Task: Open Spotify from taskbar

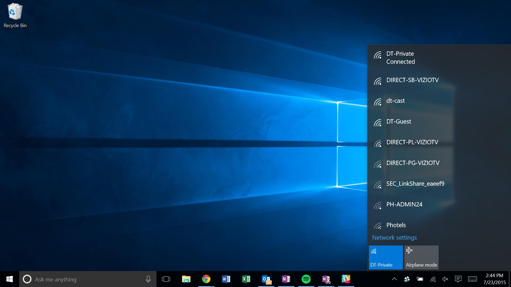Action: coord(306,279)
